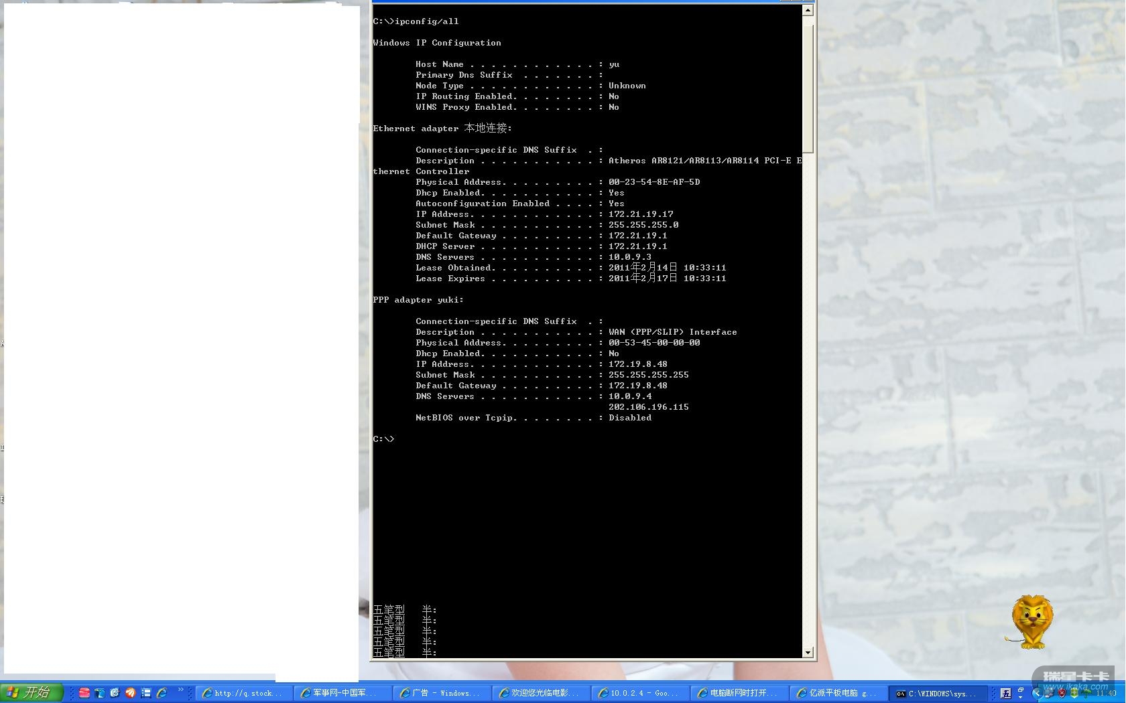Switch to 亿派平板电脑 taskbar window
Screen dimensions: 1126x703
[839, 693]
